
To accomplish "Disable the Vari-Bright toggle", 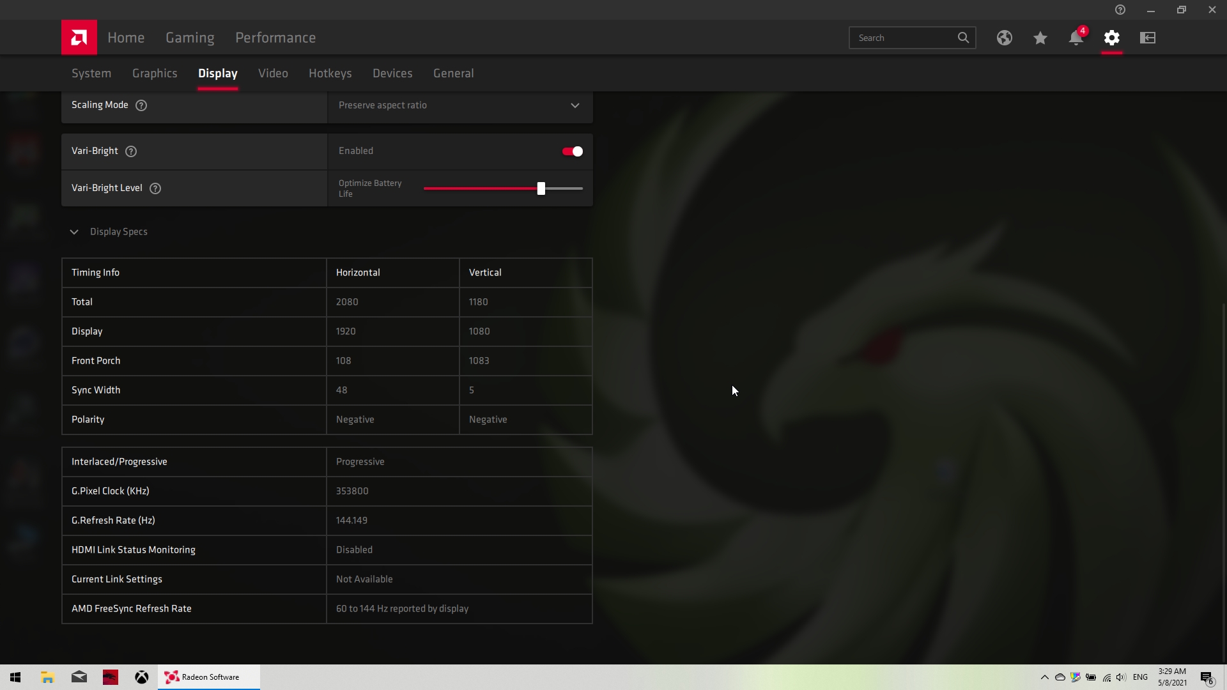I will (x=572, y=151).
